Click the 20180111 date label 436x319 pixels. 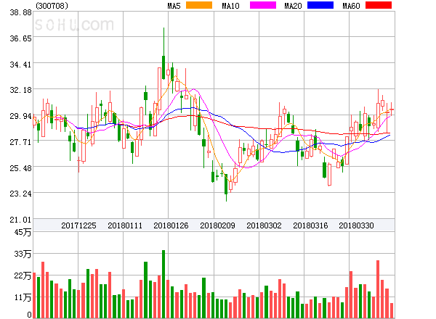click(125, 225)
